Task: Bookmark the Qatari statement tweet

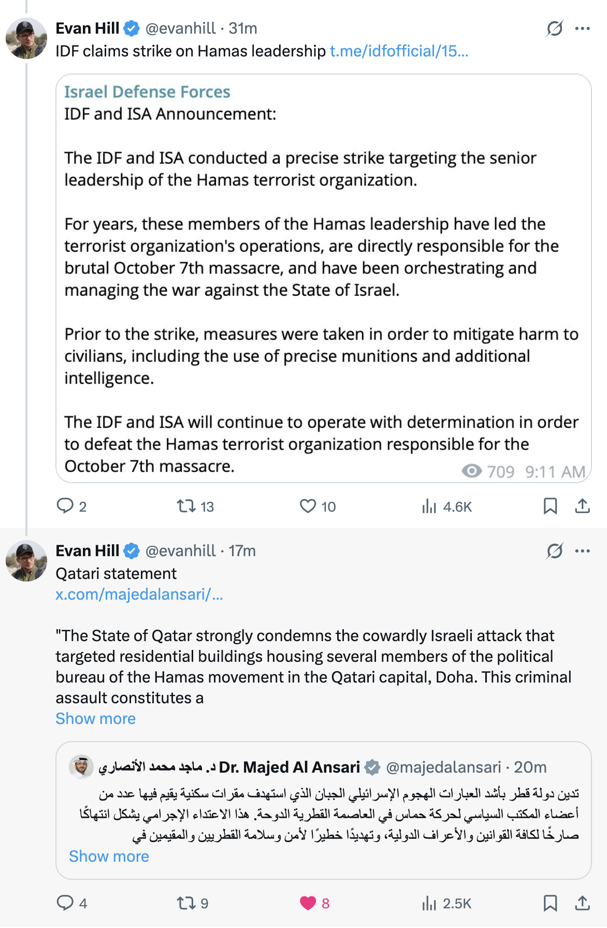Action: click(550, 903)
